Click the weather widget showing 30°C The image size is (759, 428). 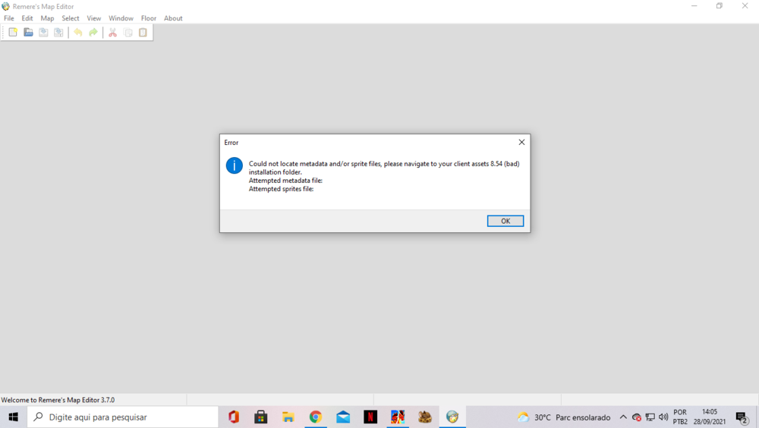(x=564, y=417)
